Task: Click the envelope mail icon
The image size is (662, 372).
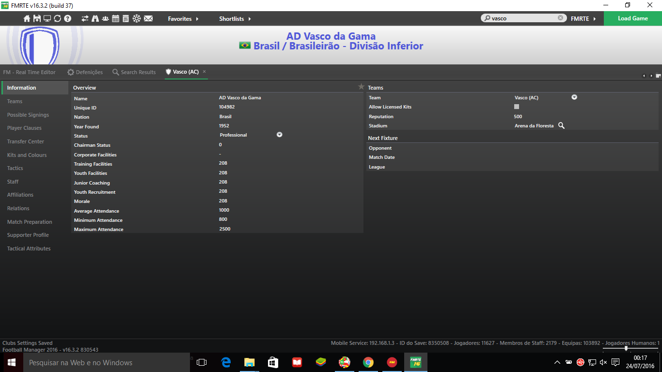Action: [148, 18]
